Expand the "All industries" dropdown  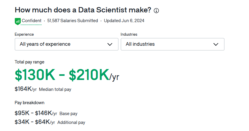[172, 44]
